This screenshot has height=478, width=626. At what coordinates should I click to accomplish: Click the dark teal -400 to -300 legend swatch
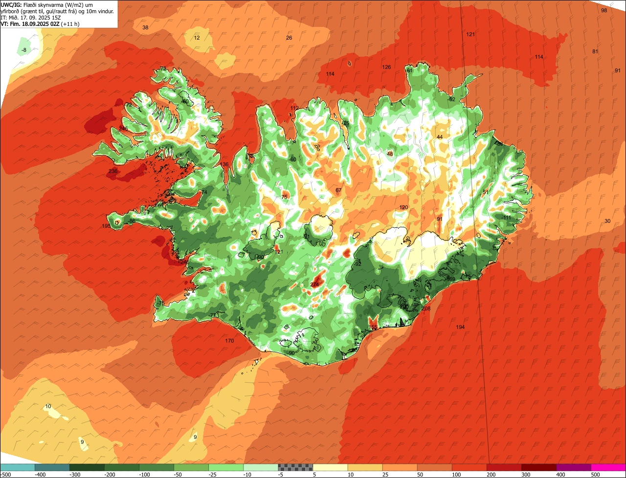(x=52, y=467)
